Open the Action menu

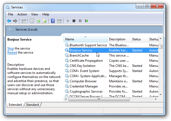pyautogui.click(x=22, y=14)
